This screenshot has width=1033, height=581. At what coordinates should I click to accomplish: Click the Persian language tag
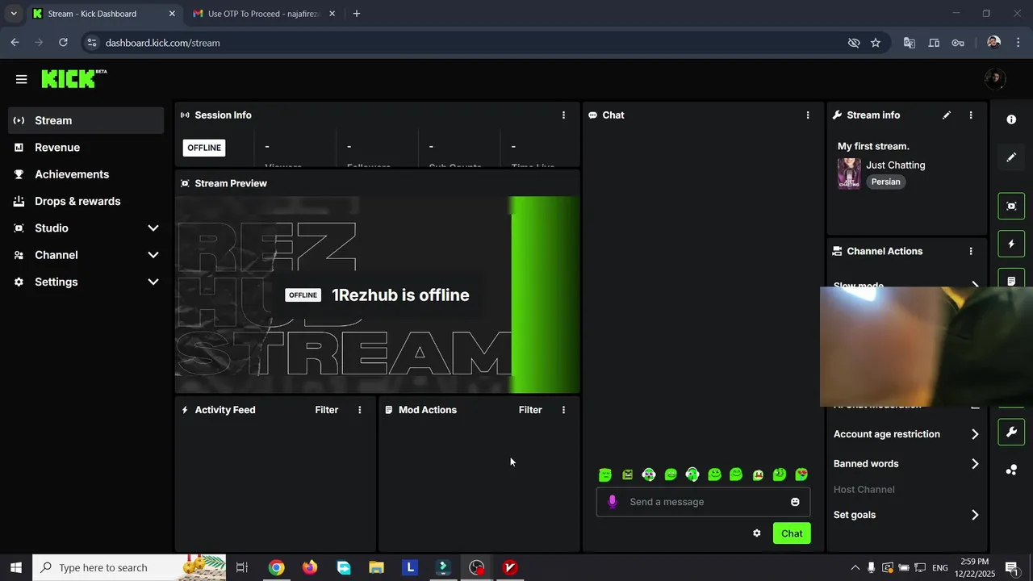(885, 182)
